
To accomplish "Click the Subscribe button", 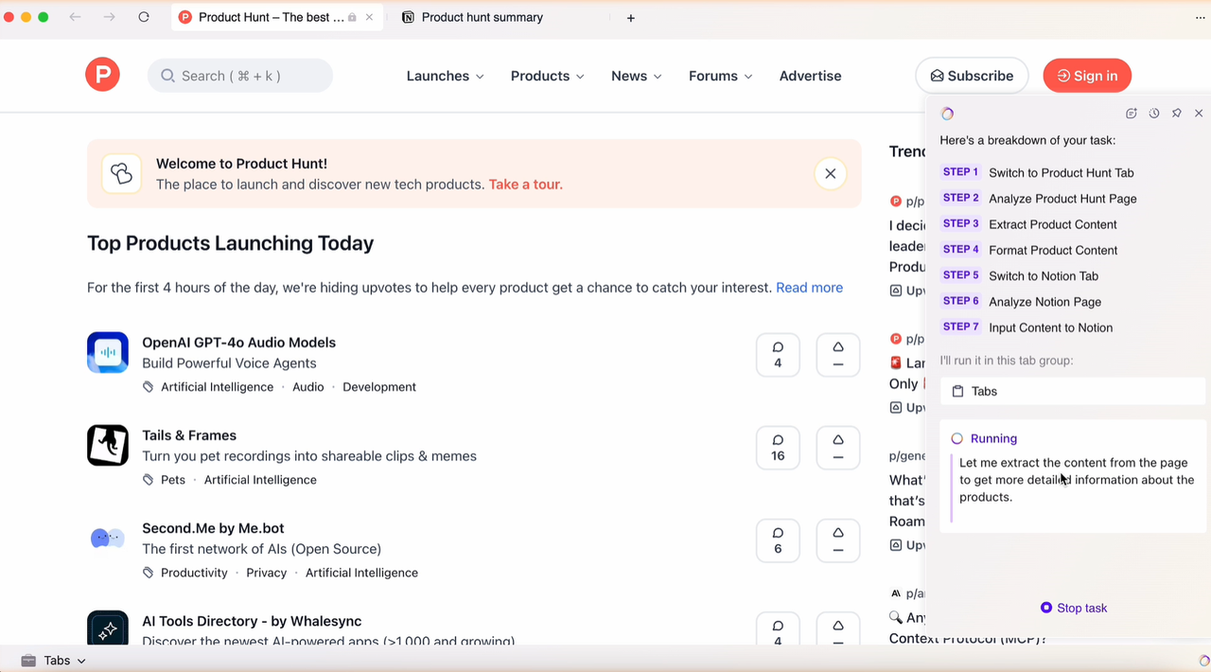I will point(972,76).
